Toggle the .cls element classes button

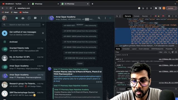click(165, 52)
